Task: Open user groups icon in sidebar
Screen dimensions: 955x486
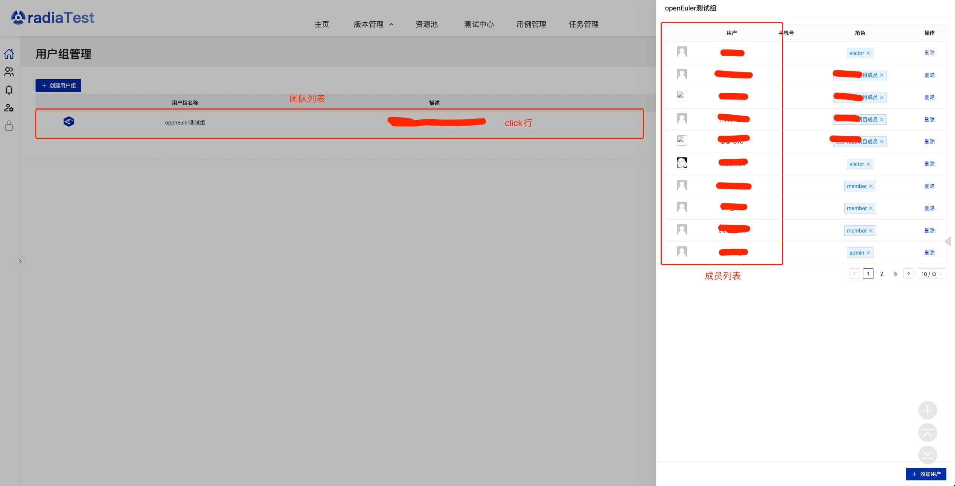Action: coord(9,72)
